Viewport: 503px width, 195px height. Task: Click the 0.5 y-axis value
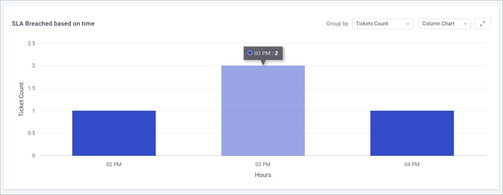point(31,134)
